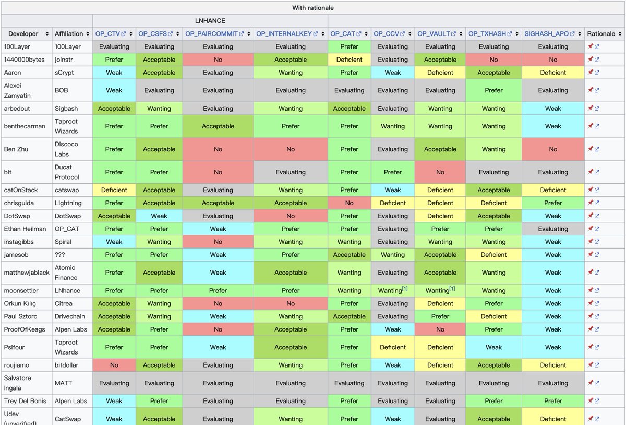Open rationale external link for 100Layer row
This screenshot has width=626, height=425.
pos(597,46)
